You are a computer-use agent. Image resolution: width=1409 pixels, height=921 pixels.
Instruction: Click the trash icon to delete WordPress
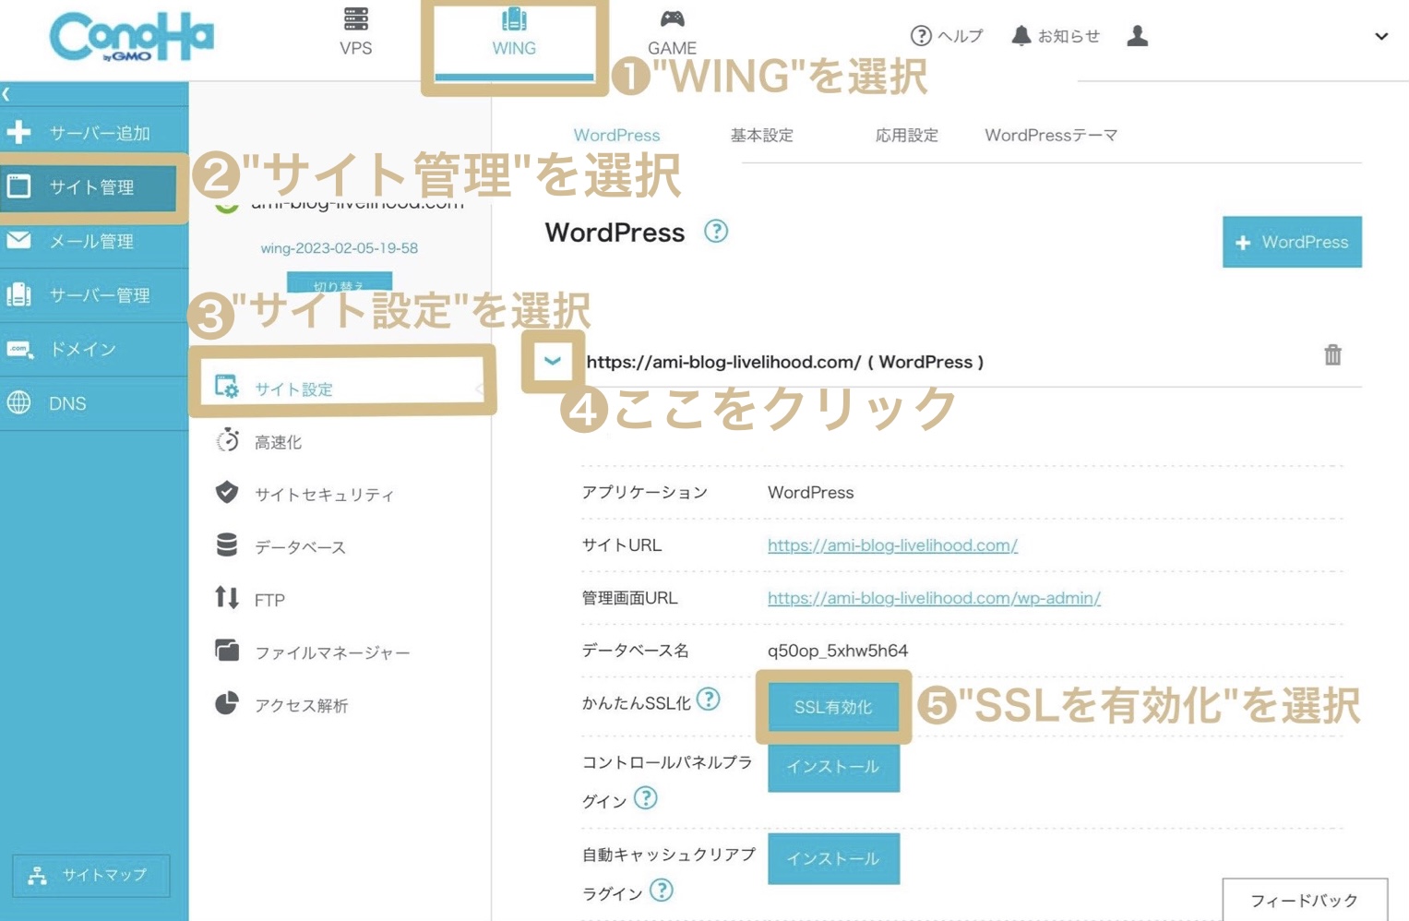tap(1332, 355)
